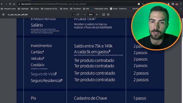183x103 pixels.
Task: Open the browser home page
Action: click(x=14, y=4)
